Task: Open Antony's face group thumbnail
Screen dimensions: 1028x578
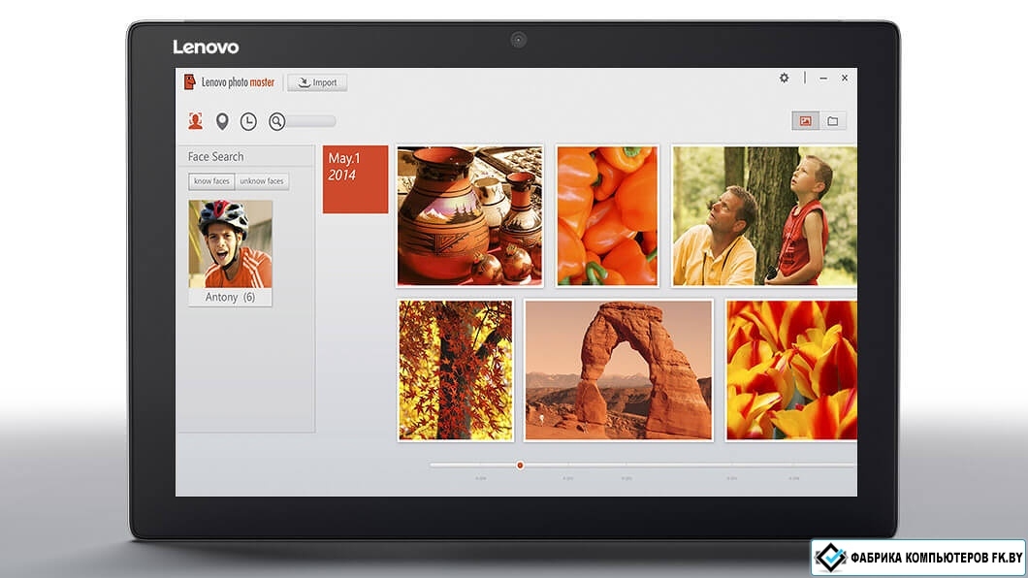Action: click(x=230, y=244)
